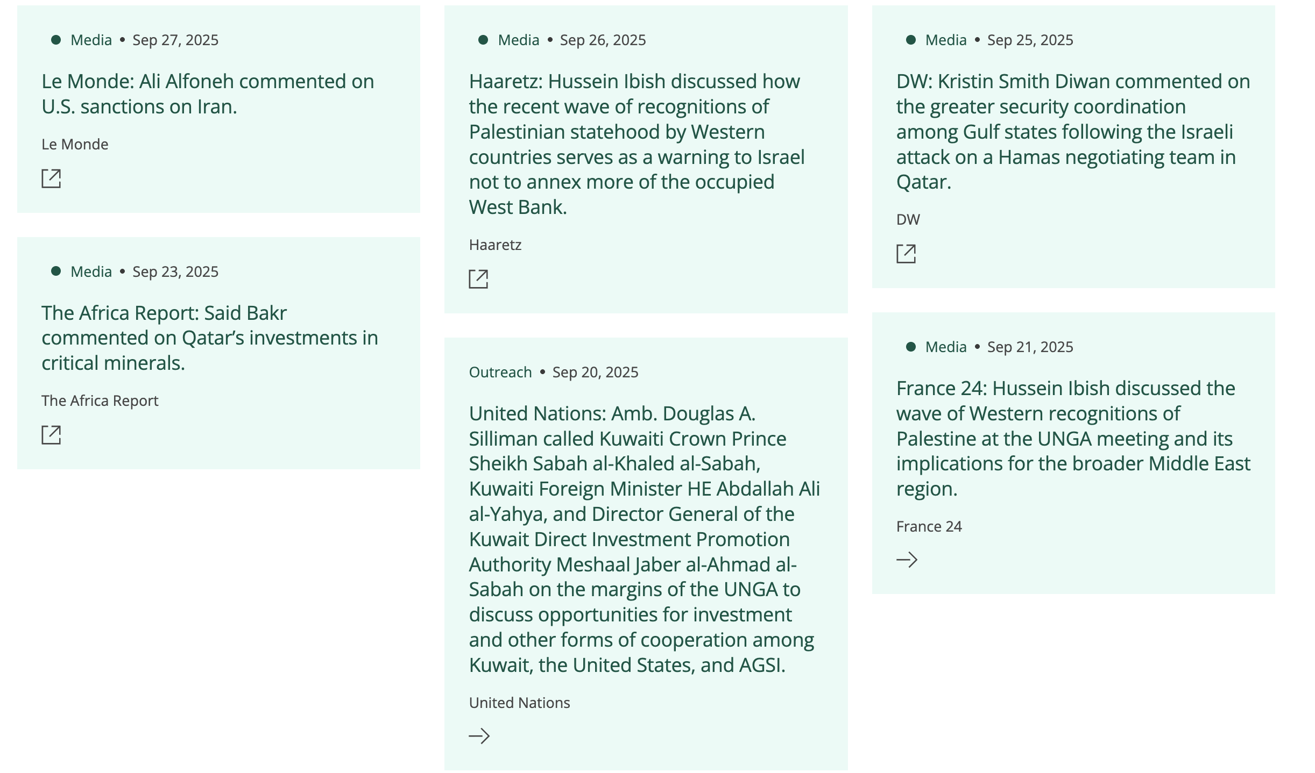Click the 'Le Monde' source label

point(75,144)
